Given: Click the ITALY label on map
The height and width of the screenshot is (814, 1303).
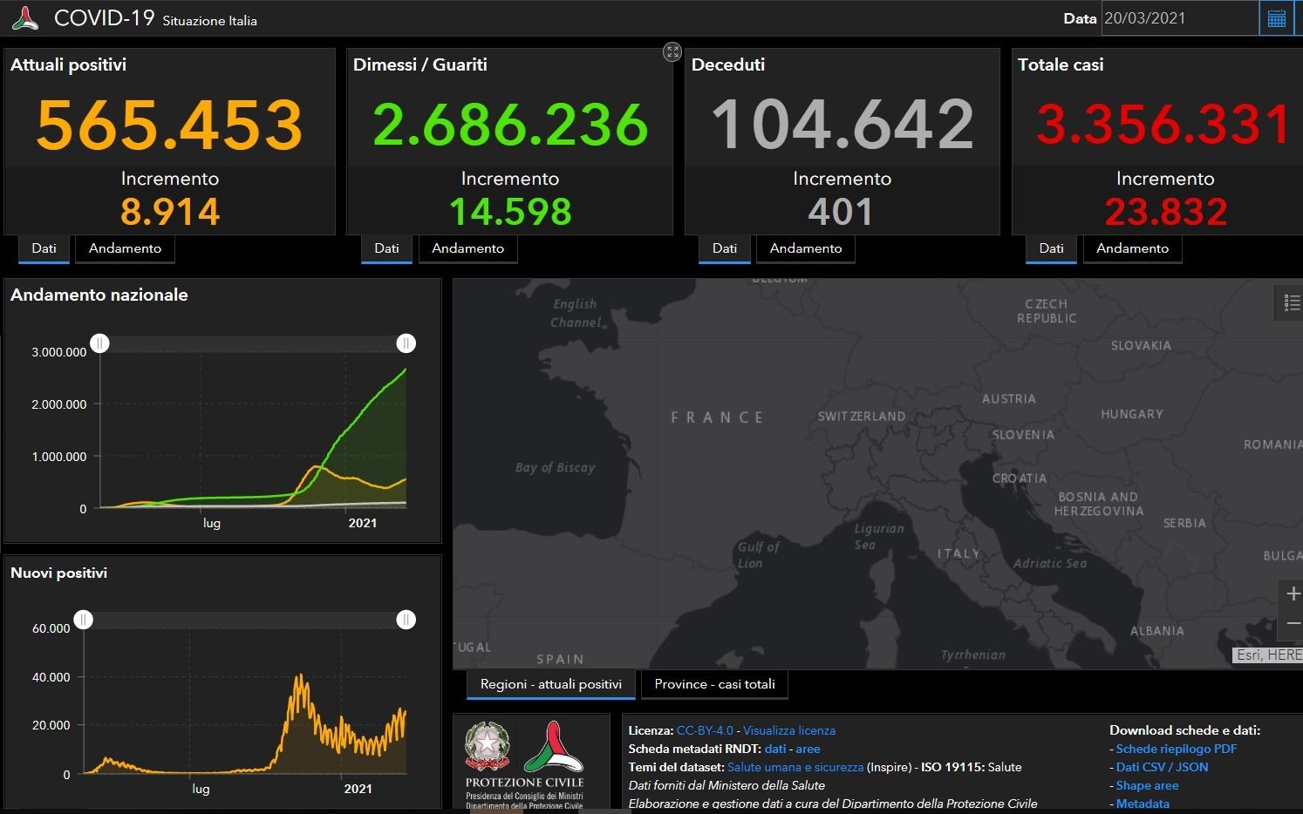Looking at the screenshot, I should pyautogui.click(x=958, y=553).
